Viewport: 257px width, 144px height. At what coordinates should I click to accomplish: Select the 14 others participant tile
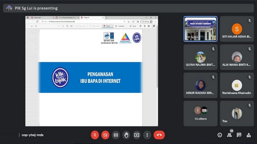click(x=200, y=114)
